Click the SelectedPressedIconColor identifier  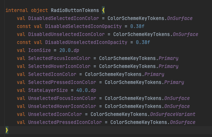click(x=62, y=82)
